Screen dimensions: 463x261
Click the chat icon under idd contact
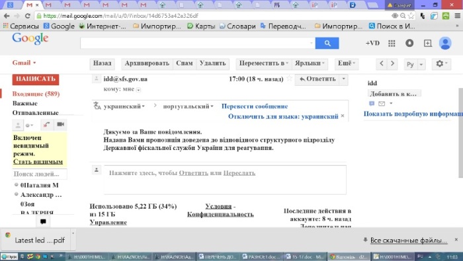point(372,104)
